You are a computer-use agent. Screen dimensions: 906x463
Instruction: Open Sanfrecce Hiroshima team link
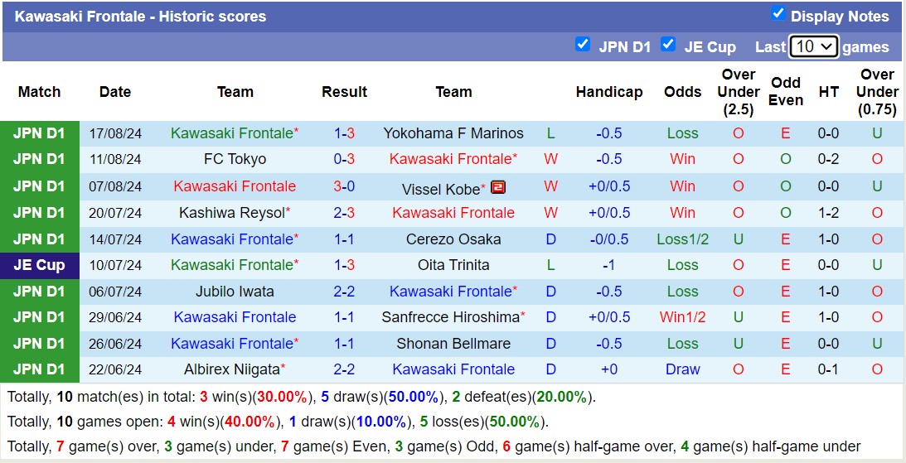450,317
